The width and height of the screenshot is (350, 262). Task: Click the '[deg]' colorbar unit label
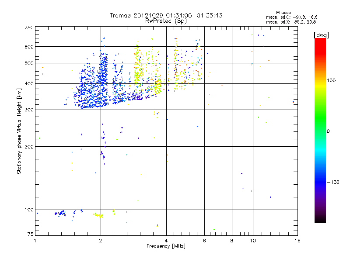pos(321,35)
